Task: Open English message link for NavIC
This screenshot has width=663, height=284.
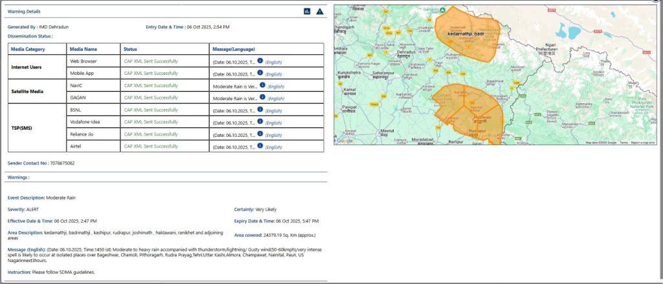Action: (276, 86)
